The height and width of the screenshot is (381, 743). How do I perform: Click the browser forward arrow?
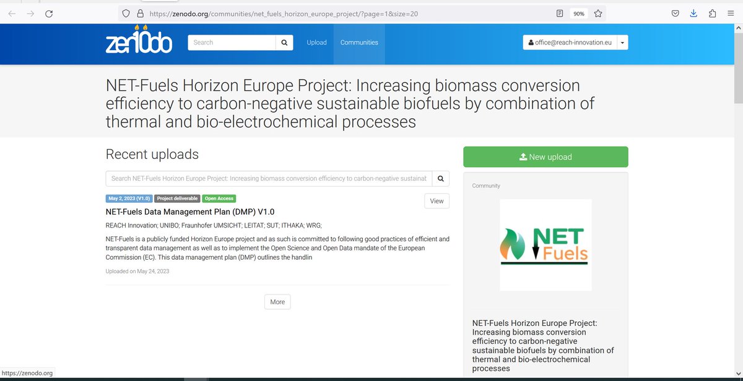30,13
